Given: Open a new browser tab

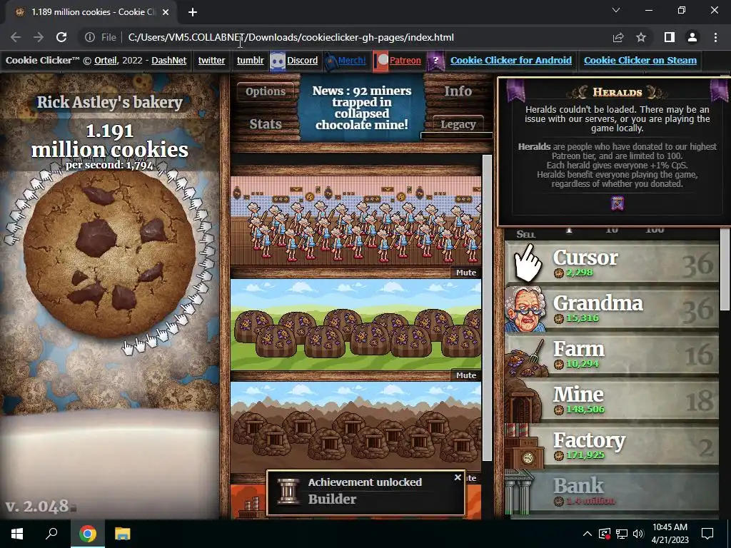Looking at the screenshot, I should pyautogui.click(x=193, y=12).
